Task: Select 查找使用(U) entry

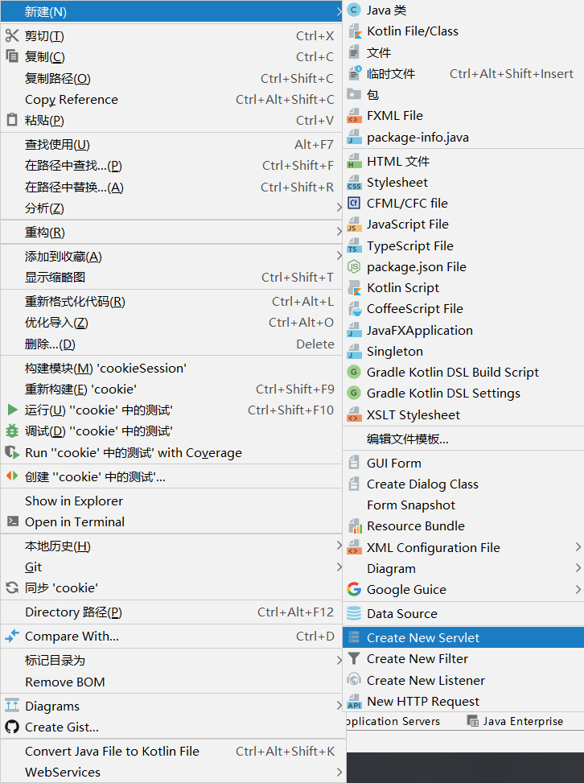Action: 171,144
